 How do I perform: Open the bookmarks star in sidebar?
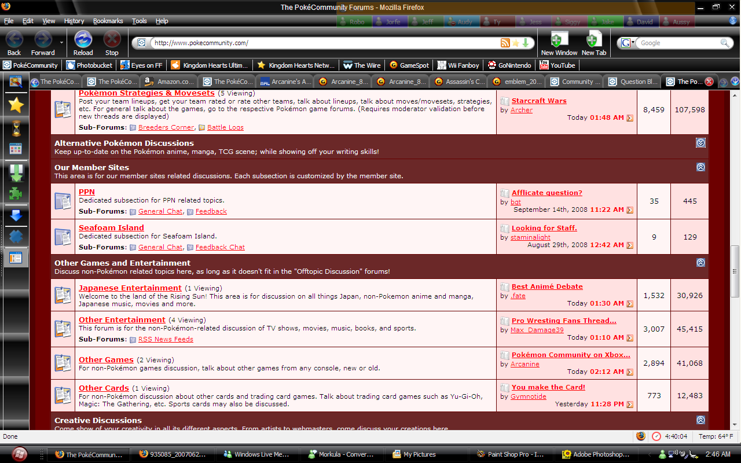click(x=16, y=105)
